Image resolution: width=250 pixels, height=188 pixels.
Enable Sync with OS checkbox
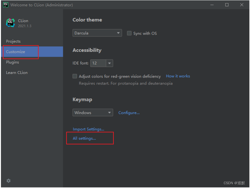pyautogui.click(x=129, y=33)
